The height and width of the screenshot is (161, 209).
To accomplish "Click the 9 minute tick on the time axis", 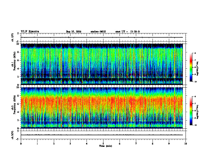I will [169, 144].
